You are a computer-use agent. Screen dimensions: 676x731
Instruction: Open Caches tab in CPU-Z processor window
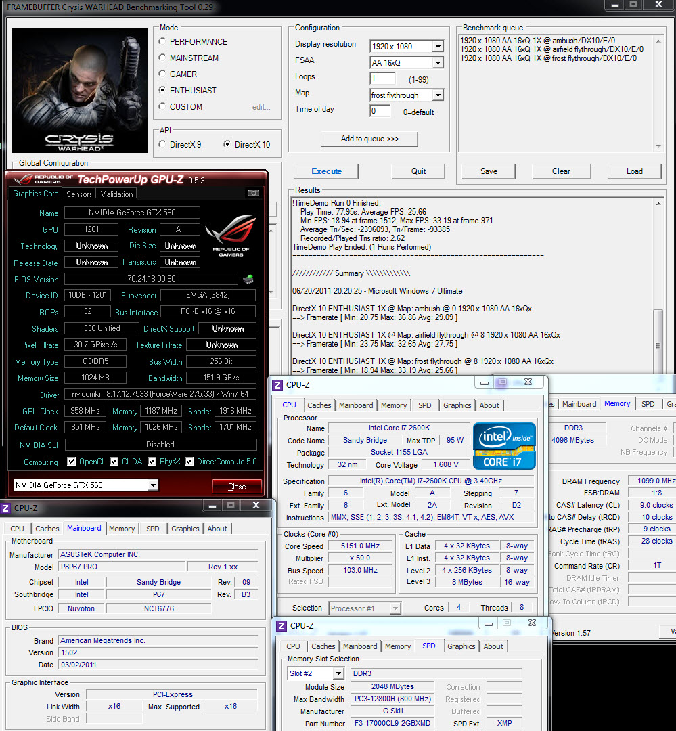[319, 405]
